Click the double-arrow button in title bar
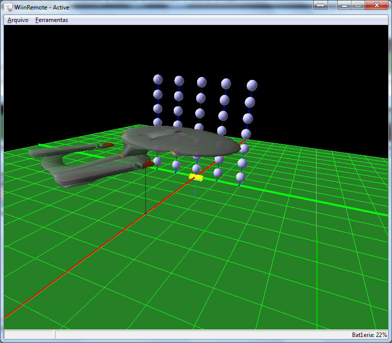 (320, 5)
